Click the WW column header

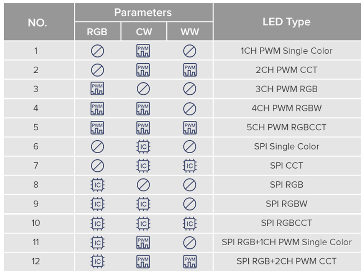[190, 32]
